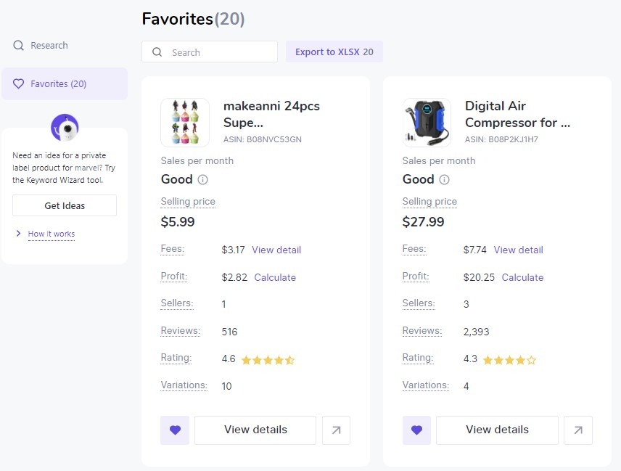Click View details for Digital Air Compressor
The height and width of the screenshot is (471, 621).
pos(498,430)
